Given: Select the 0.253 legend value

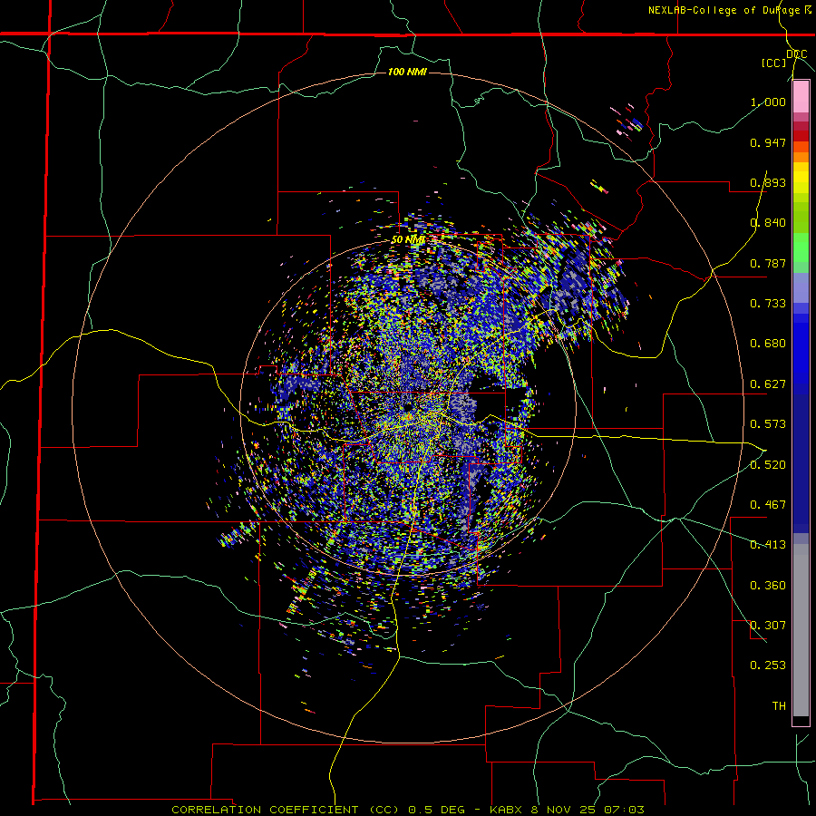Looking at the screenshot, I should (768, 665).
